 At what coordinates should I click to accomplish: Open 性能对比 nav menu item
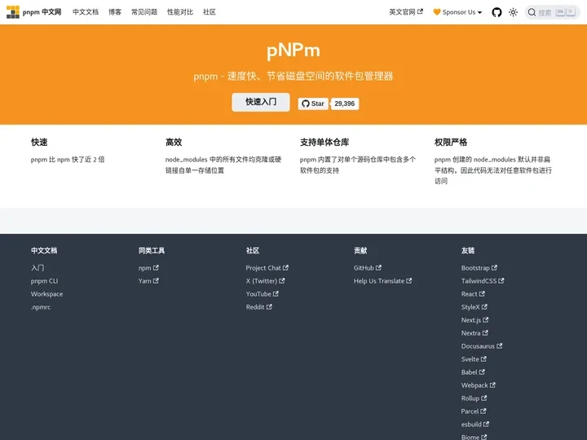point(180,12)
